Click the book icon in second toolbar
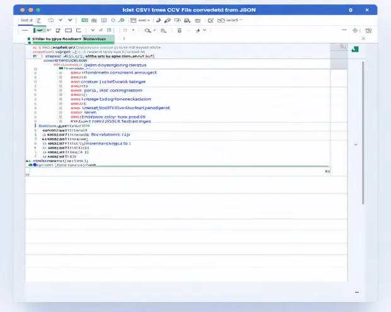 tap(109, 30)
